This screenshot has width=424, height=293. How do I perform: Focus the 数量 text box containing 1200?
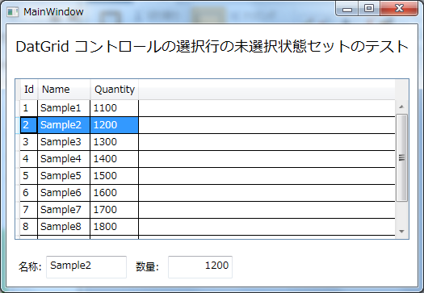200,267
